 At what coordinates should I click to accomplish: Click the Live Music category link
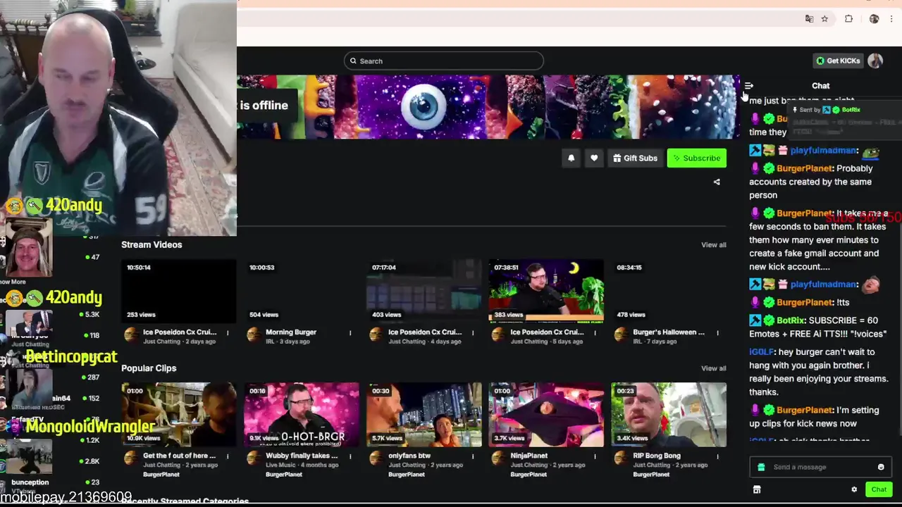click(x=280, y=465)
